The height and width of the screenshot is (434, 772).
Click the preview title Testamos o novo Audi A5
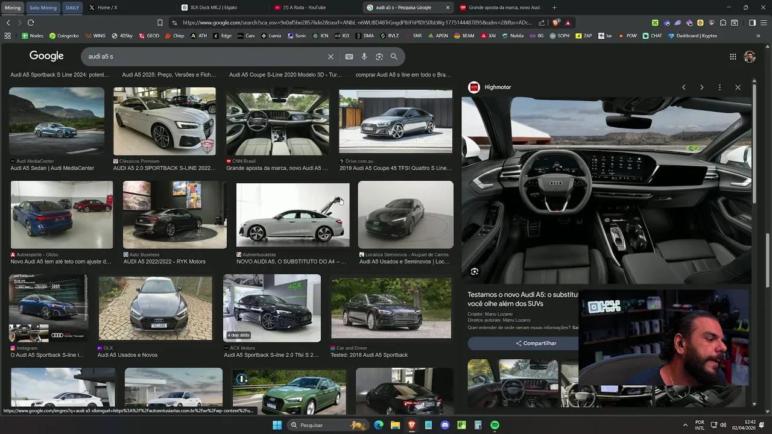522,299
